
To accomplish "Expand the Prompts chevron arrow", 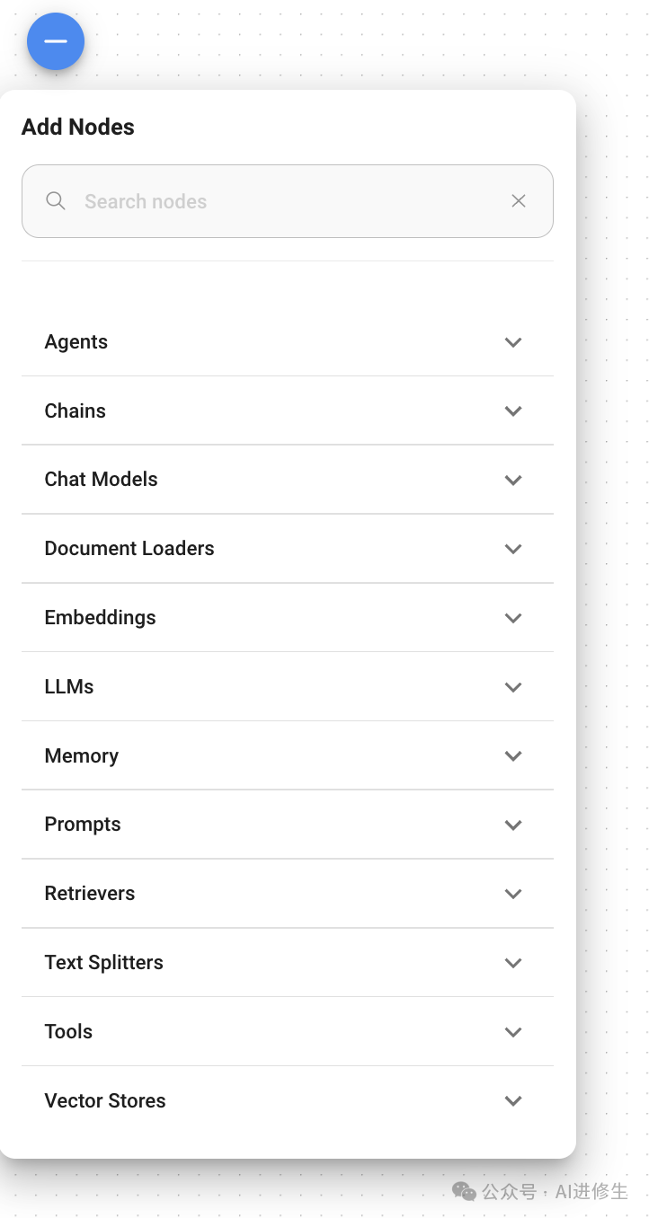I will [513, 825].
